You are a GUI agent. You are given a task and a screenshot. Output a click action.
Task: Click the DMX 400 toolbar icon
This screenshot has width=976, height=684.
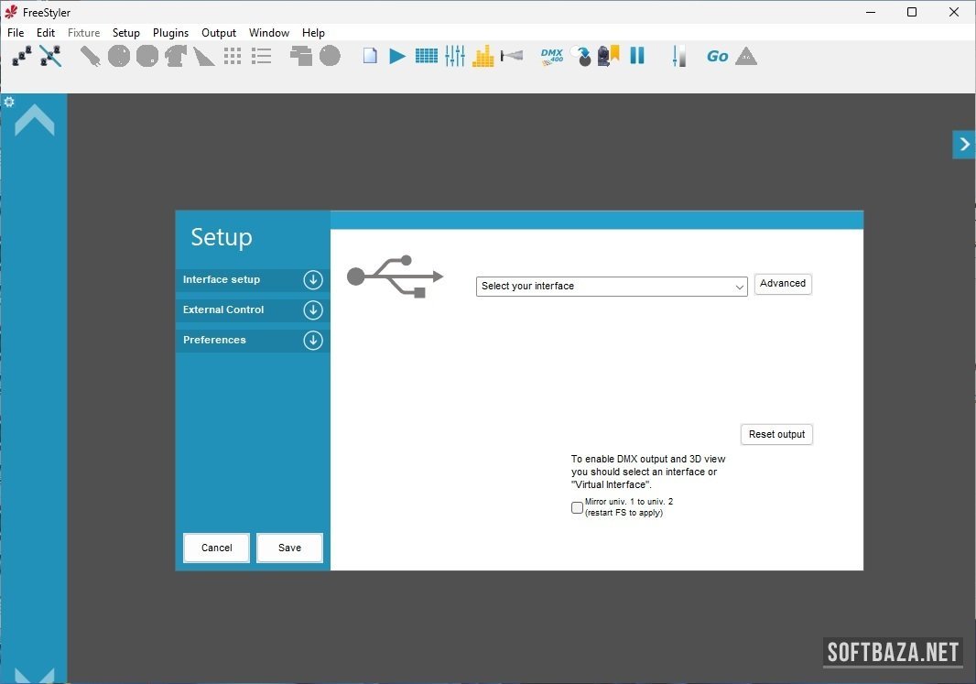coord(551,56)
